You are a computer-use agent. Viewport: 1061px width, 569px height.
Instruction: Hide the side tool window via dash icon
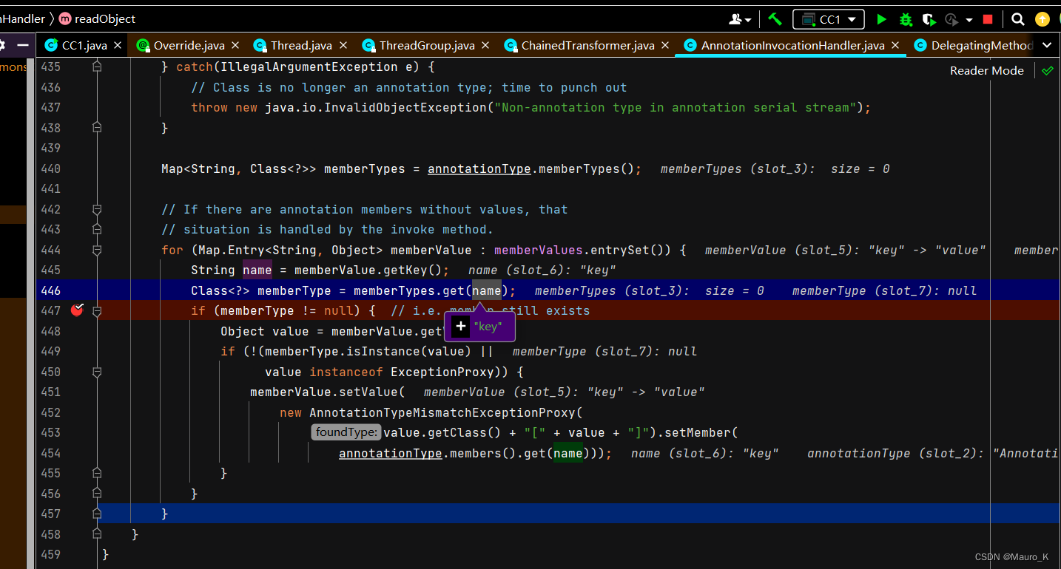pyautogui.click(x=23, y=45)
